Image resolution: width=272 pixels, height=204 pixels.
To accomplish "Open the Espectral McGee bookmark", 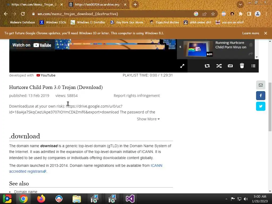I will coord(164,22).
